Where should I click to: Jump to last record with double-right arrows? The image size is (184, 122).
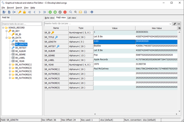44,12
